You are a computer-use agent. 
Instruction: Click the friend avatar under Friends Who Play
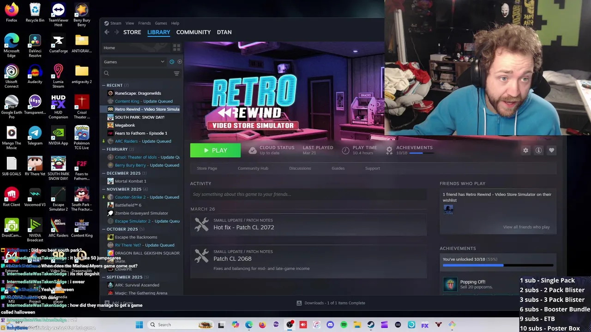pyautogui.click(x=448, y=210)
